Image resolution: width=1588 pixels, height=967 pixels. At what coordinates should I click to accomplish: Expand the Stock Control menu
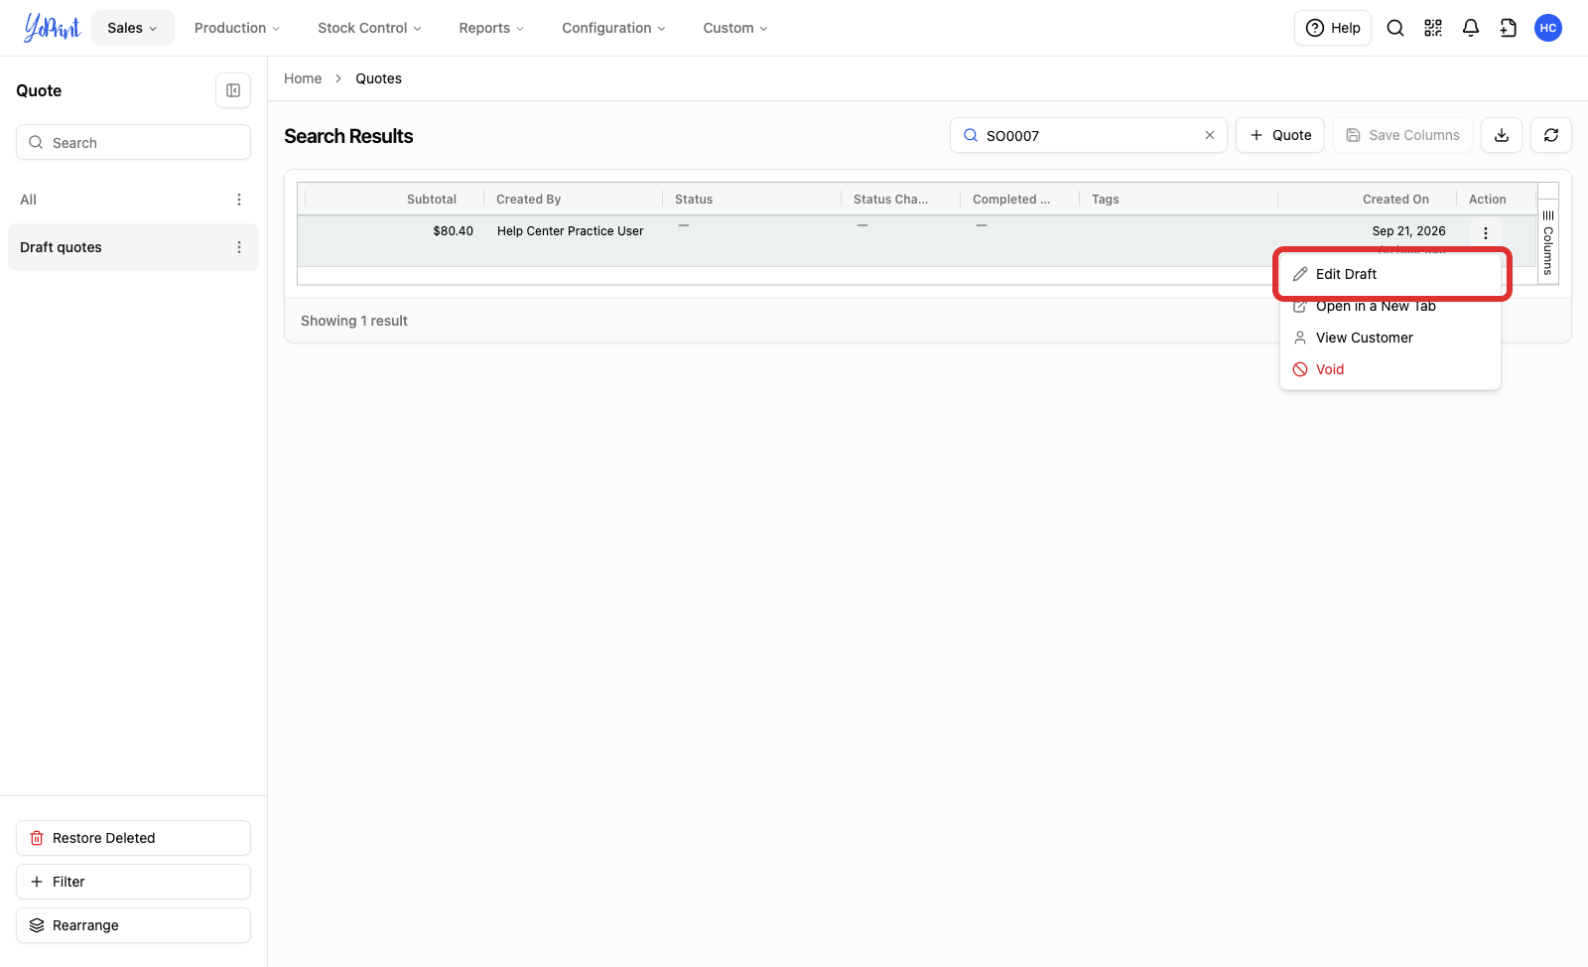(x=369, y=28)
